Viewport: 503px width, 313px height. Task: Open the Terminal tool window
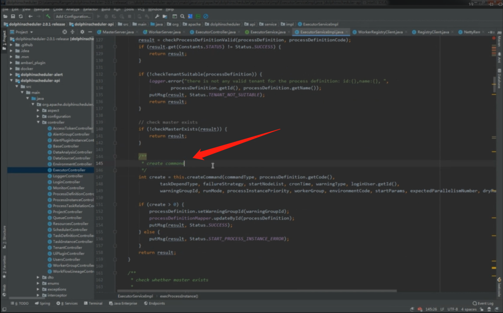(x=93, y=303)
